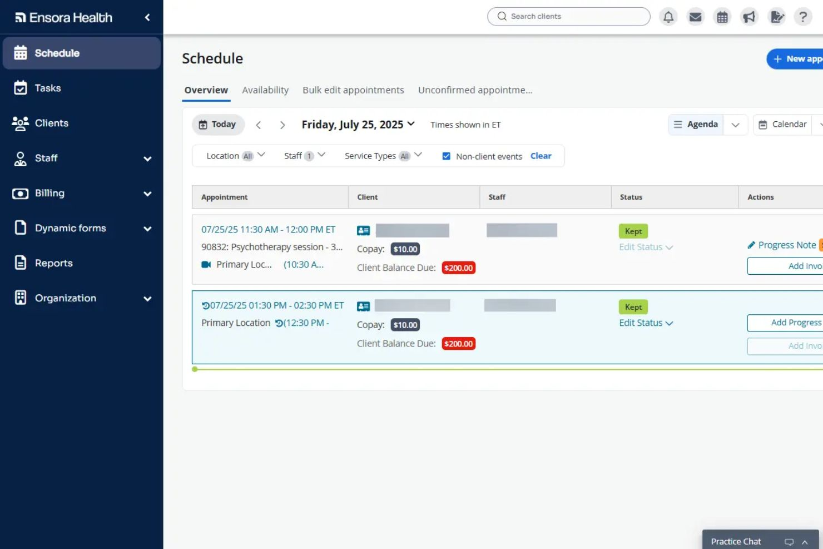Screen dimensions: 823x549
Task: Expand the Billing sidebar menu
Action: click(x=147, y=194)
